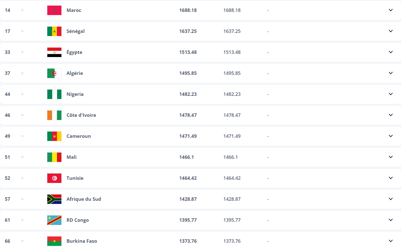The image size is (401, 249).
Task: Select Algérie total points 1495.85 in bold
Action: pyautogui.click(x=188, y=73)
